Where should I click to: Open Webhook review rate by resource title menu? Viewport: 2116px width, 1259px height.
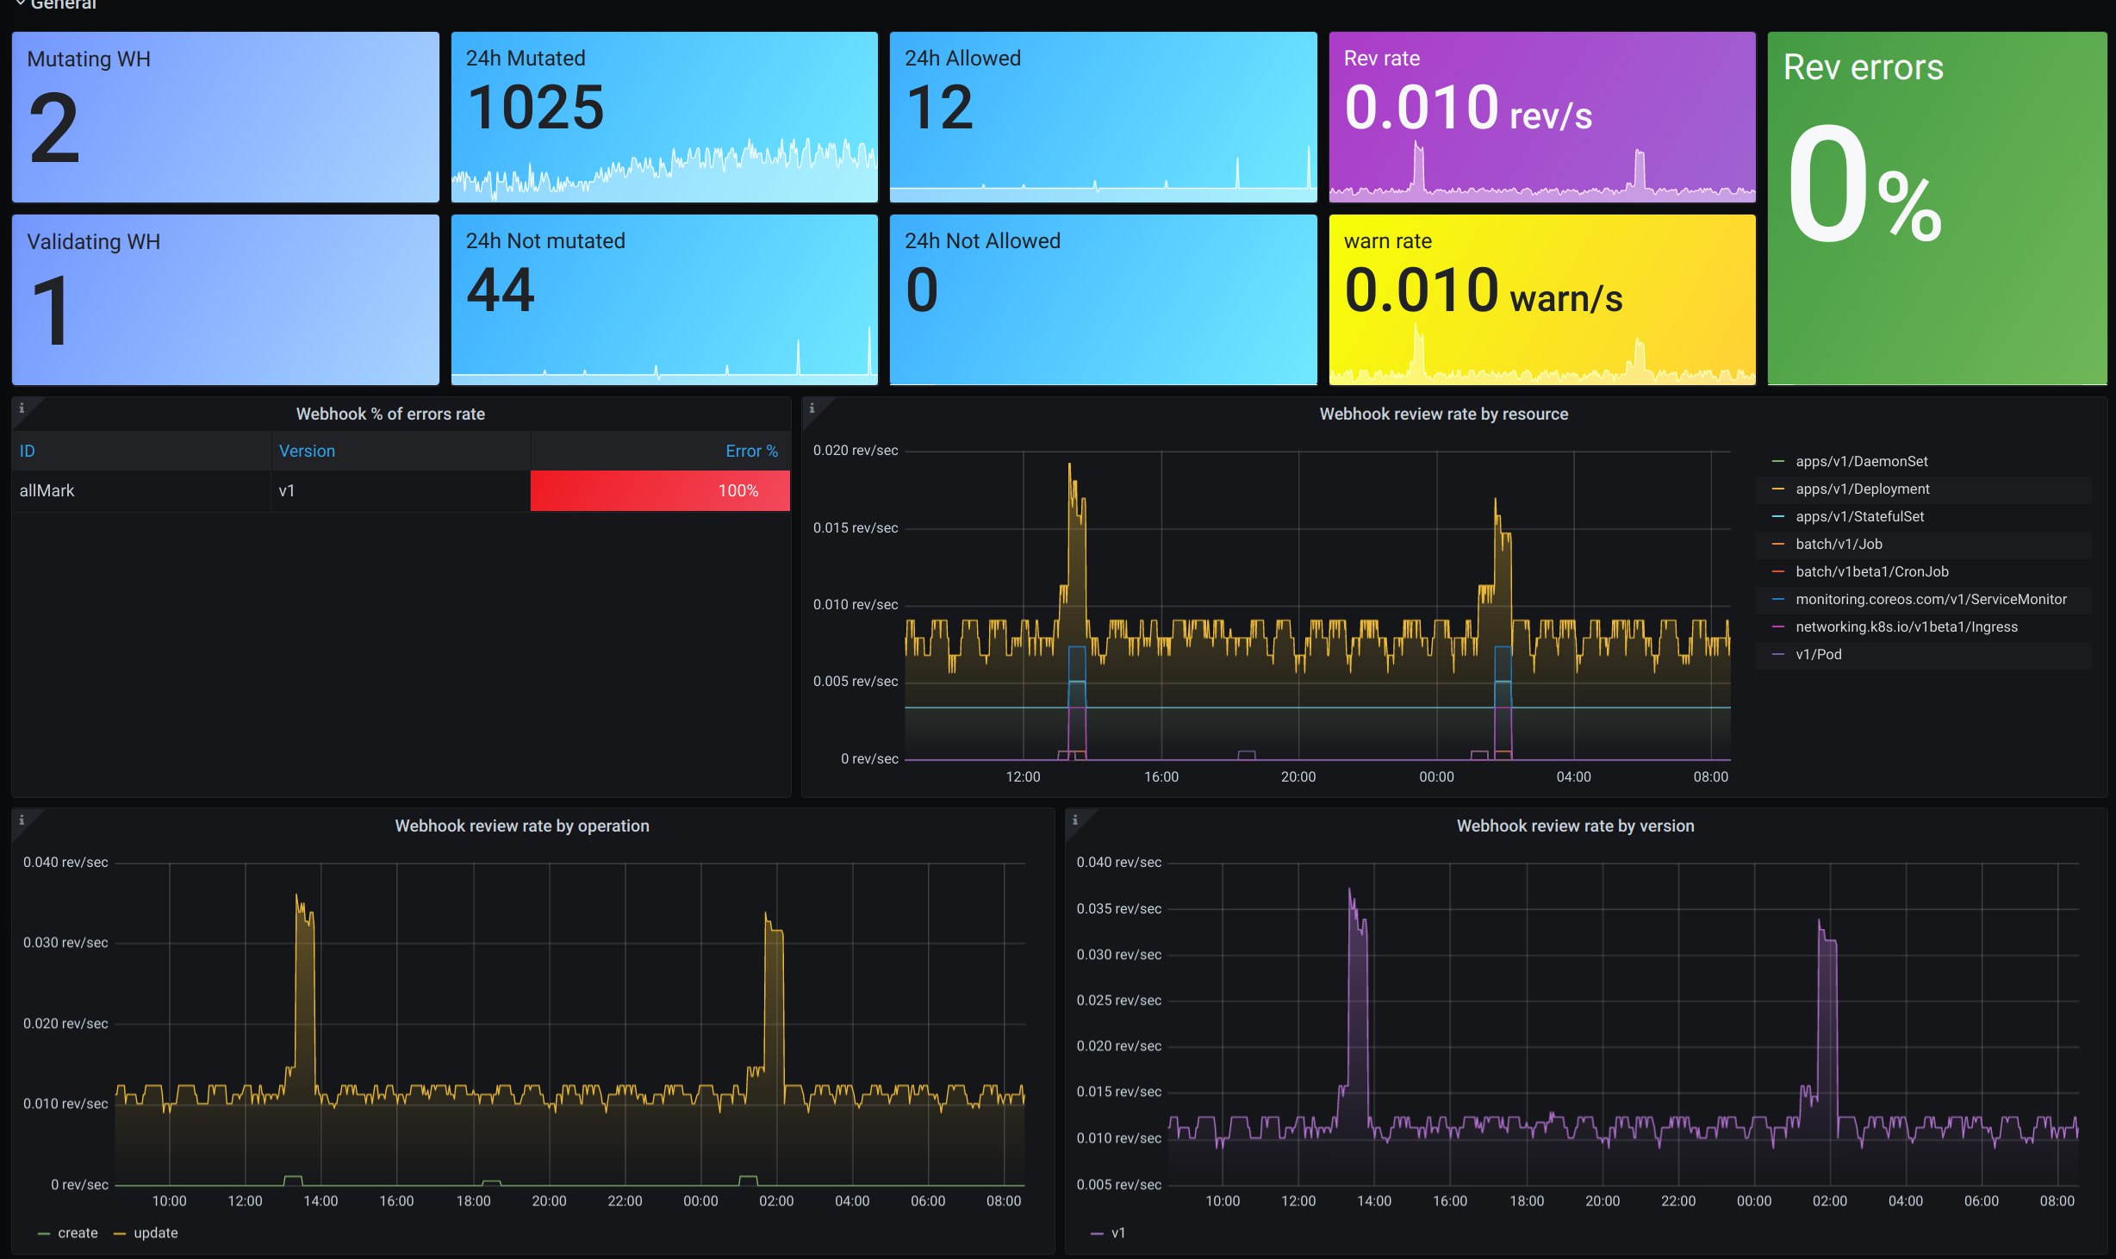click(1443, 414)
